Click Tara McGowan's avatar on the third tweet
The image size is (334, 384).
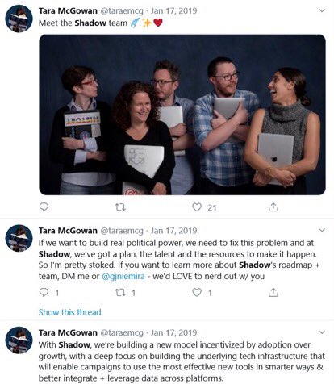(19, 340)
